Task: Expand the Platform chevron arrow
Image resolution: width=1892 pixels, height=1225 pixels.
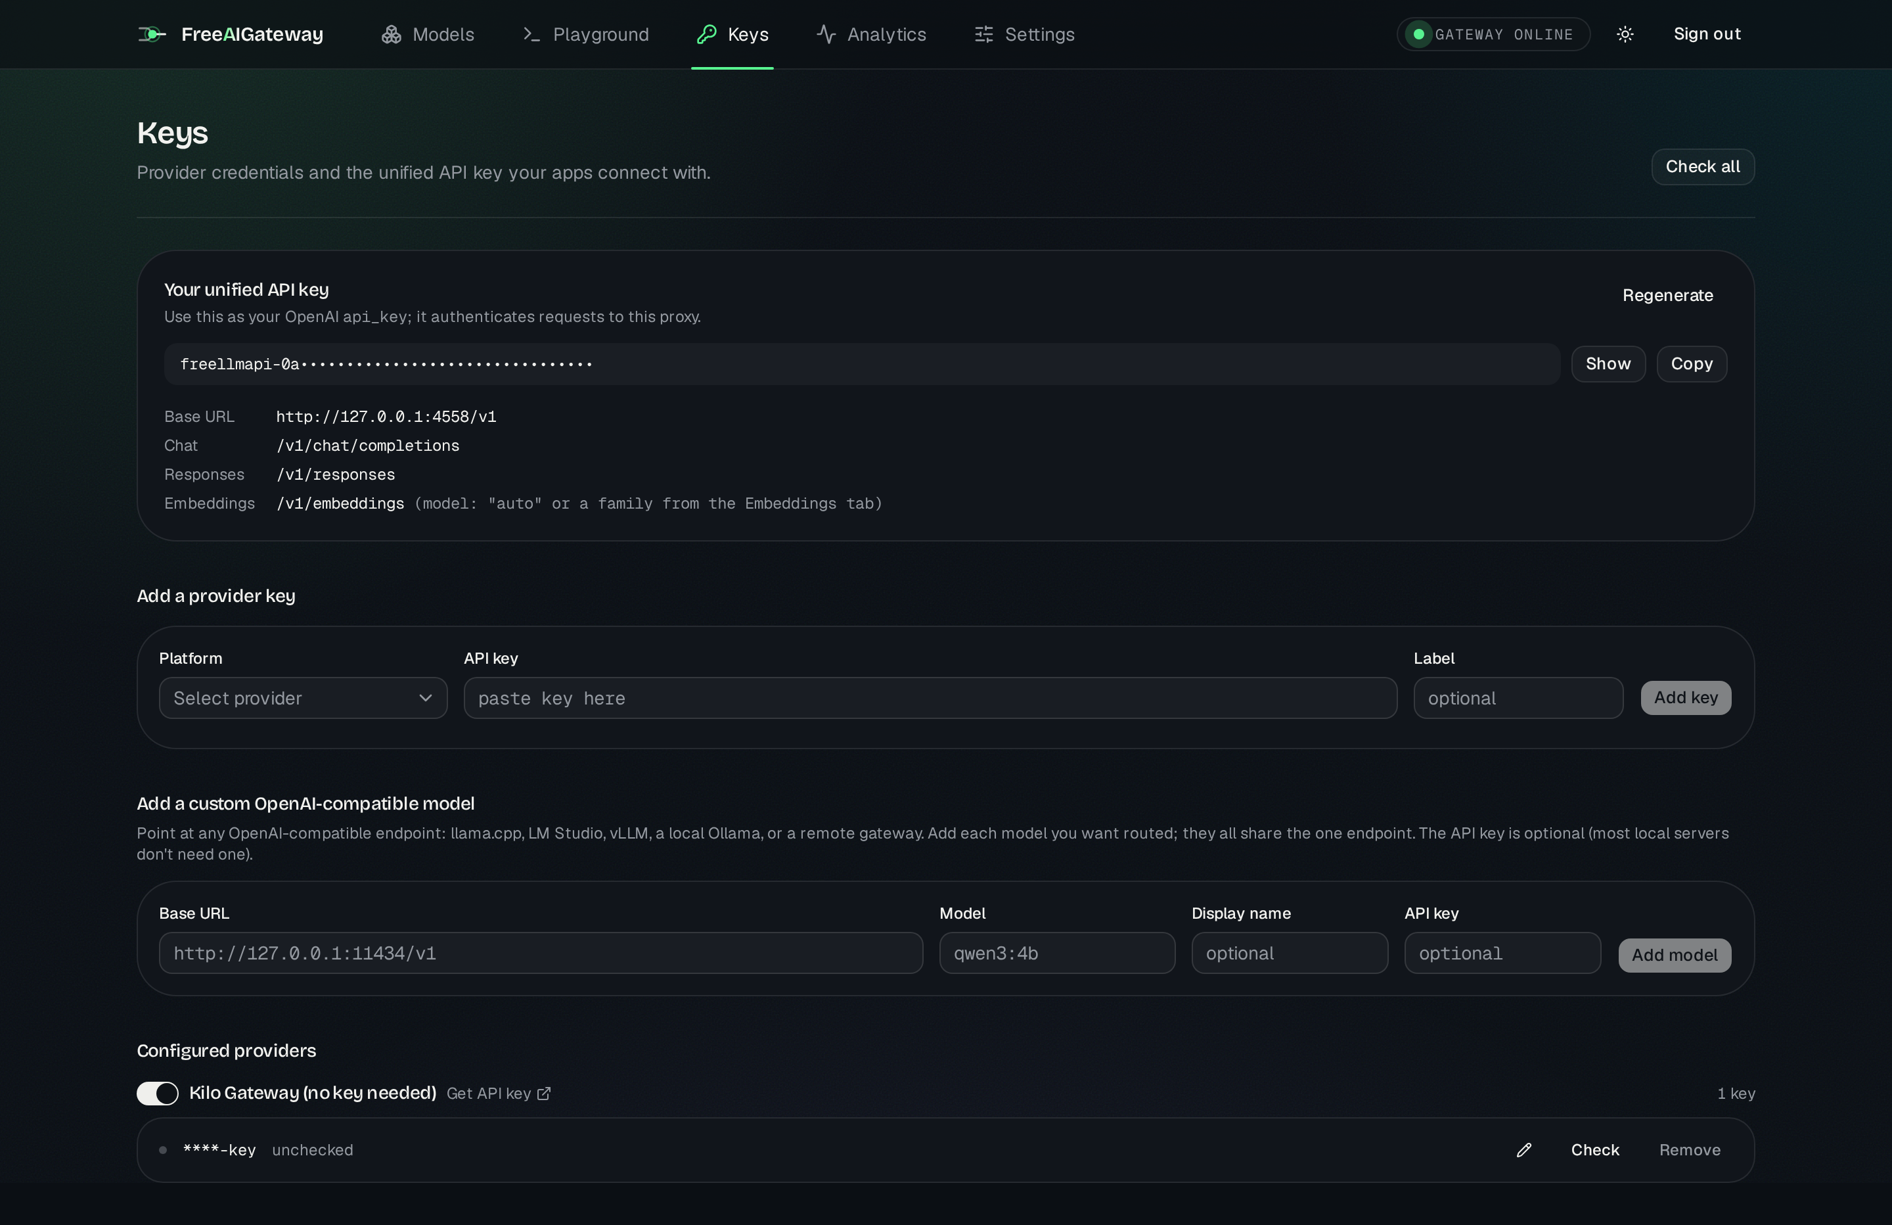Action: pos(425,699)
